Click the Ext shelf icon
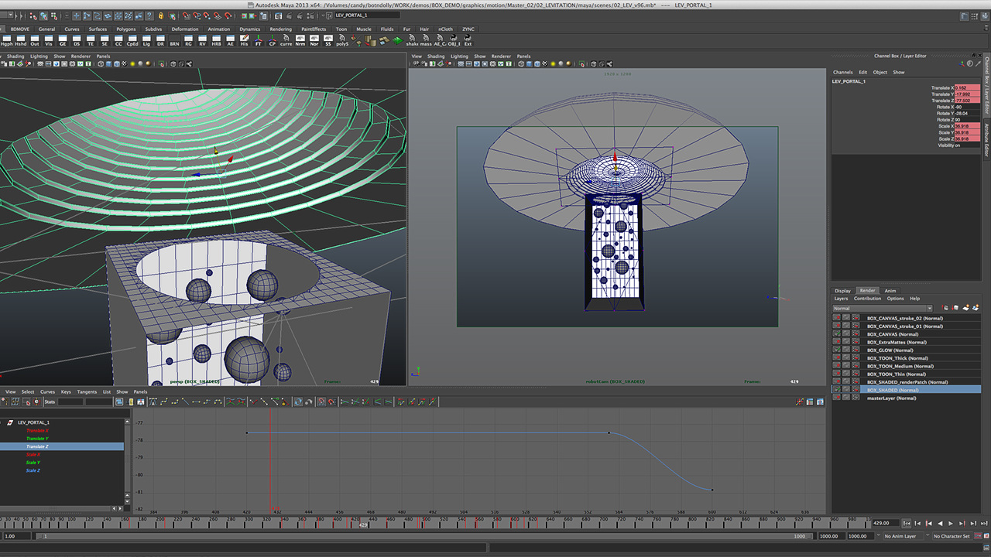The image size is (991, 557). coord(468,40)
